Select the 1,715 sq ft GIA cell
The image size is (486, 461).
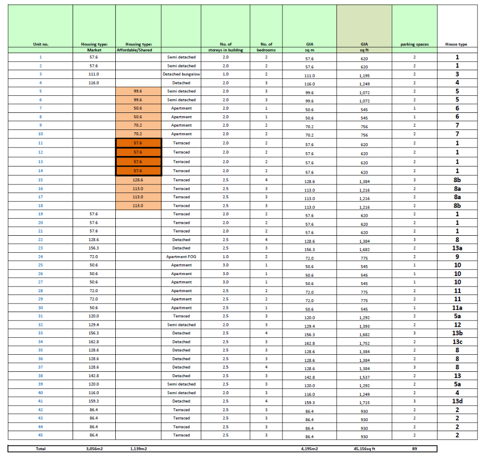pos(364,402)
